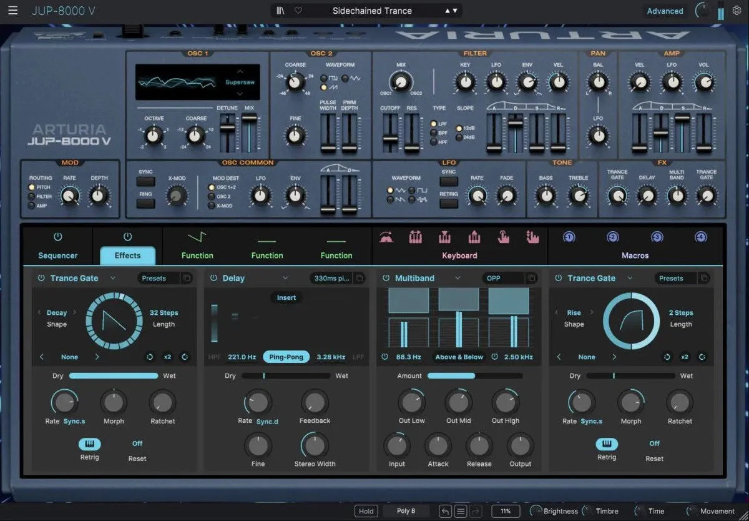The height and width of the screenshot is (521, 749).
Task: Step preset with up/down arrows
Action: (451, 11)
